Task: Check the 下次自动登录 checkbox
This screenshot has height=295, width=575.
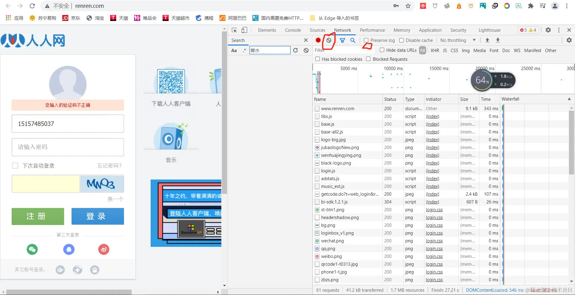Action: [15, 165]
